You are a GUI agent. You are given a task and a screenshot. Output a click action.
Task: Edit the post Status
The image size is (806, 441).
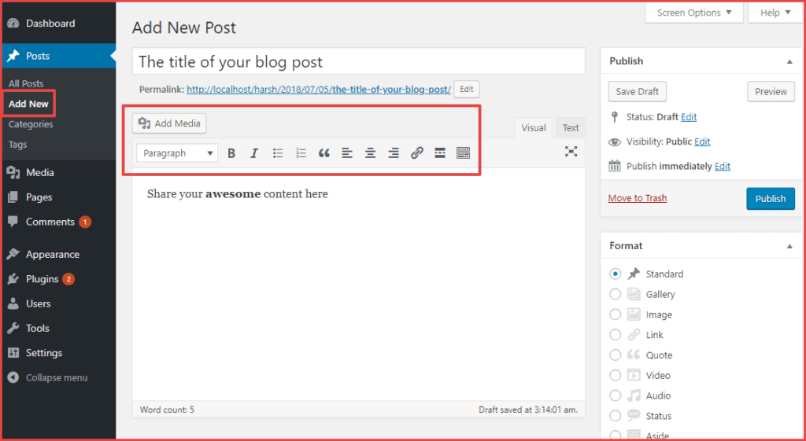689,117
